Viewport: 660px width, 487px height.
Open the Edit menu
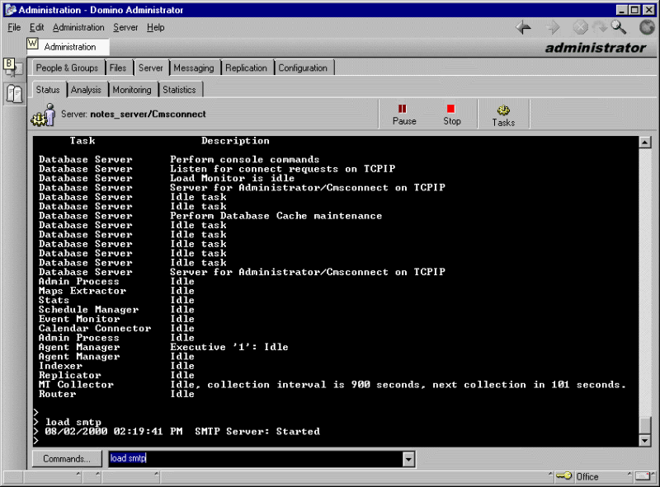(36, 28)
